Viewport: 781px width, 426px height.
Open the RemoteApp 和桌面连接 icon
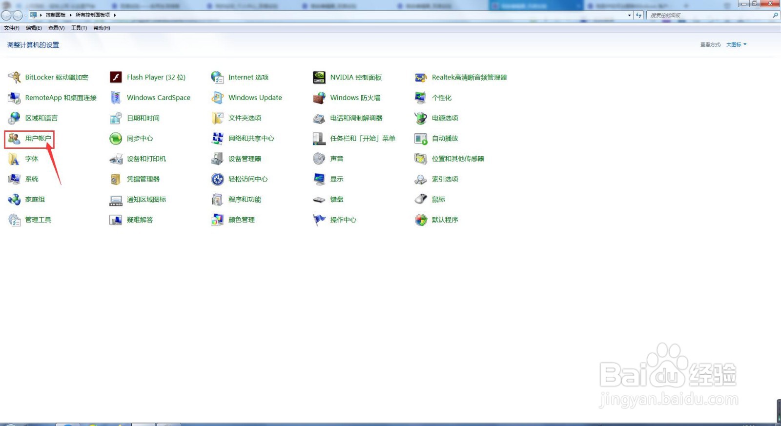point(14,98)
